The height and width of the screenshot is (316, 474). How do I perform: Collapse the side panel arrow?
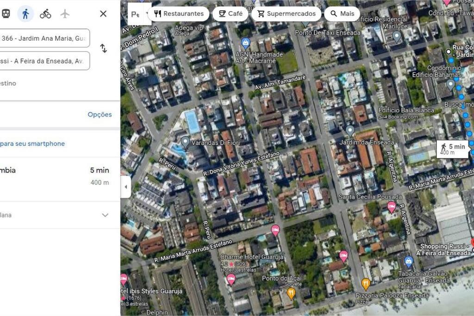[x=126, y=187]
